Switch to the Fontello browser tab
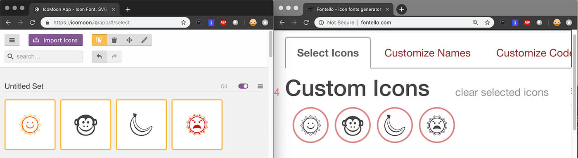578x158 pixels. click(x=349, y=9)
